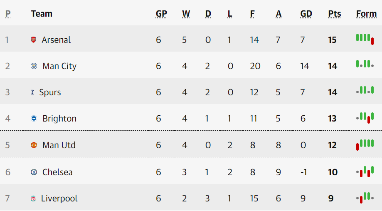Image resolution: width=382 pixels, height=211 pixels.
Task: Click Man City's points value 14
Action: click(x=332, y=66)
